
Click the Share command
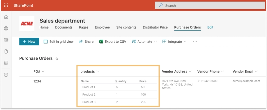pyautogui.click(x=86, y=41)
